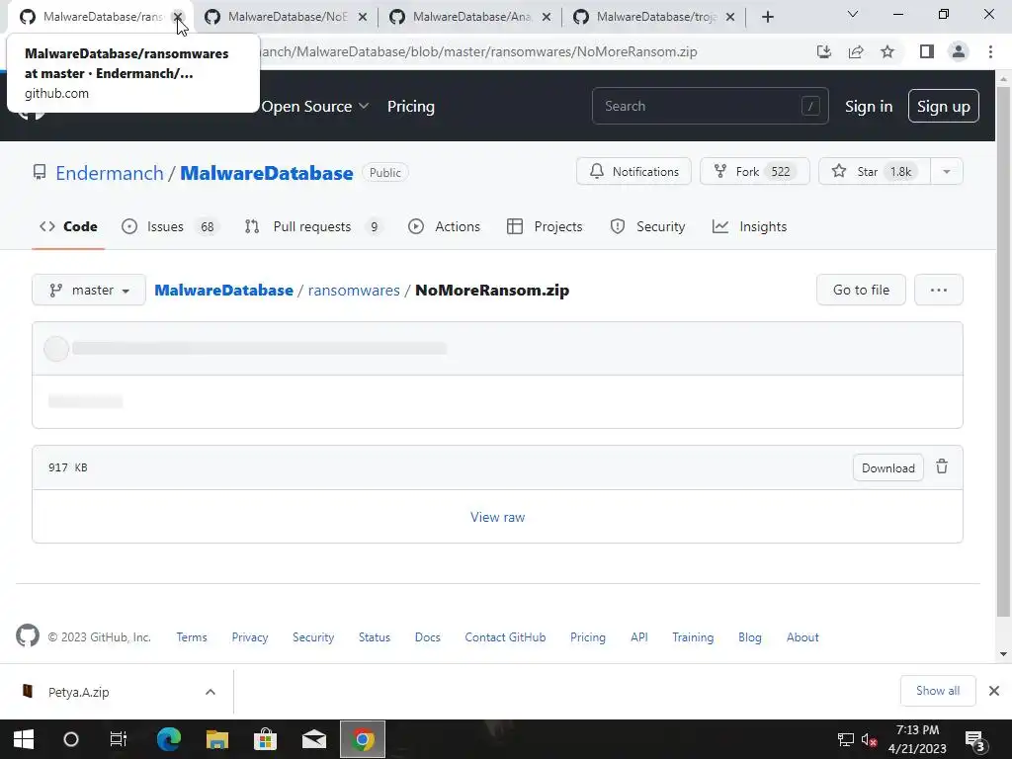The height and width of the screenshot is (759, 1012).
Task: Click View raw link
Action: 498,517
